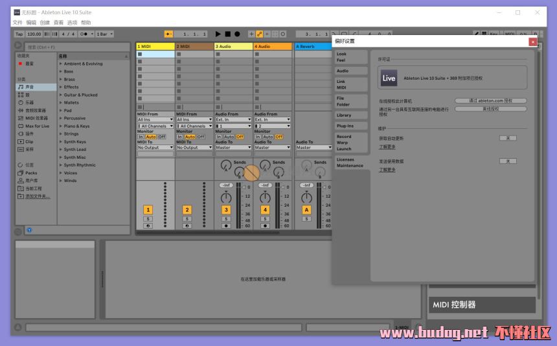Toggle the Follow playback arrow icon
The width and height of the screenshot is (557, 346).
point(168,34)
